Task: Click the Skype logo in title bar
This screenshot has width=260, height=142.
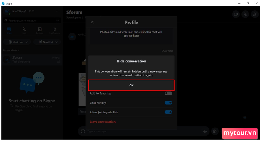Action: (x=3, y=3)
